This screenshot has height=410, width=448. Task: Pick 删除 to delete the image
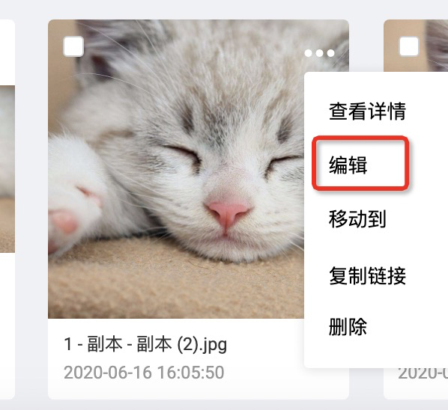[x=348, y=326]
